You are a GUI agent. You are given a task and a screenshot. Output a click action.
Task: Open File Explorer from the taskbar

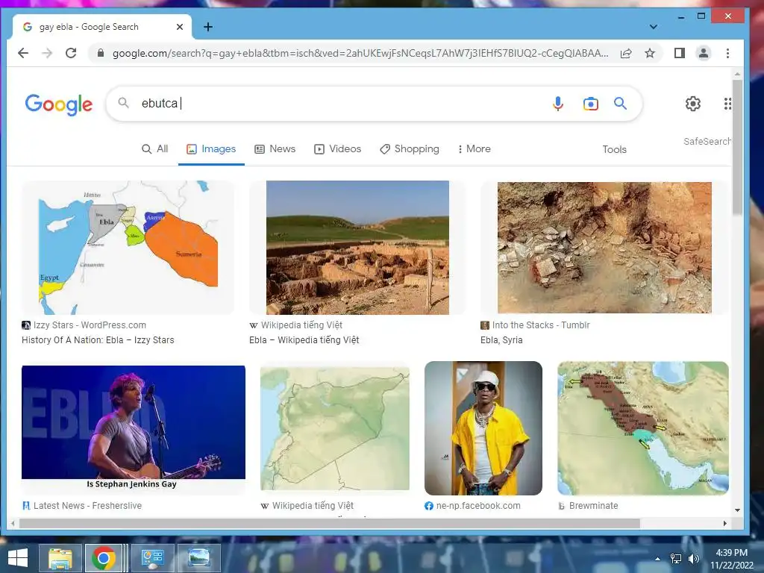(60, 558)
